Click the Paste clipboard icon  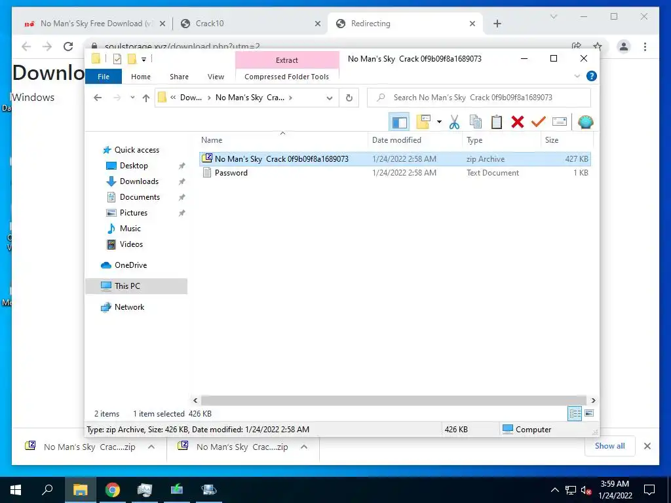[x=497, y=122]
